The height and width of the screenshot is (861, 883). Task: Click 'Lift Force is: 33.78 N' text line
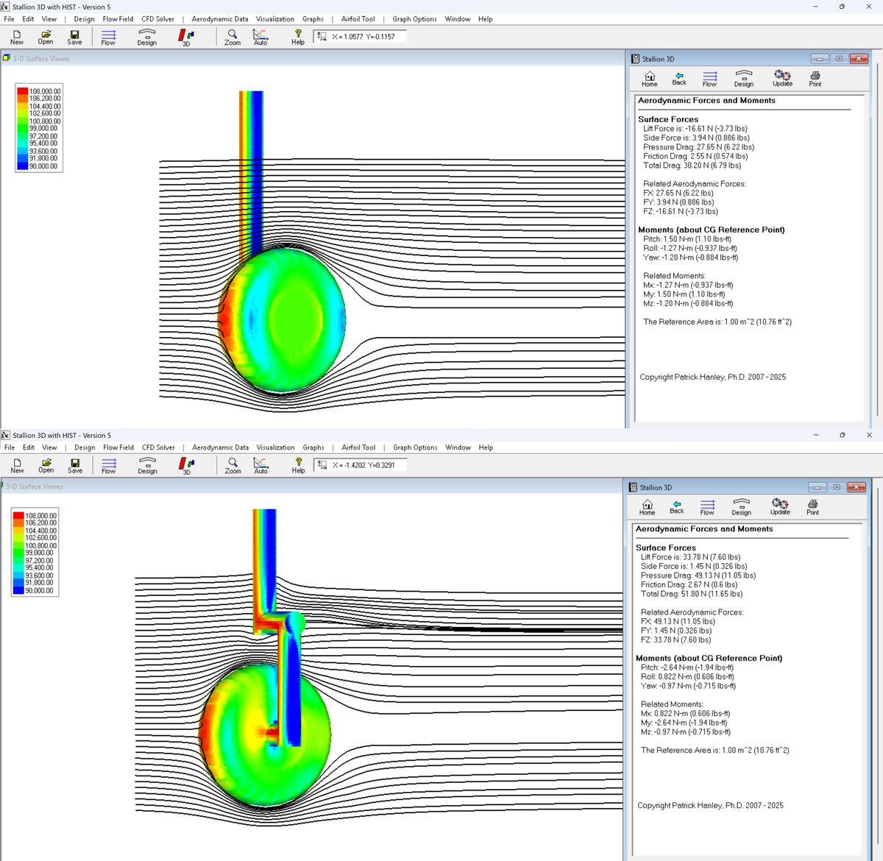point(690,557)
